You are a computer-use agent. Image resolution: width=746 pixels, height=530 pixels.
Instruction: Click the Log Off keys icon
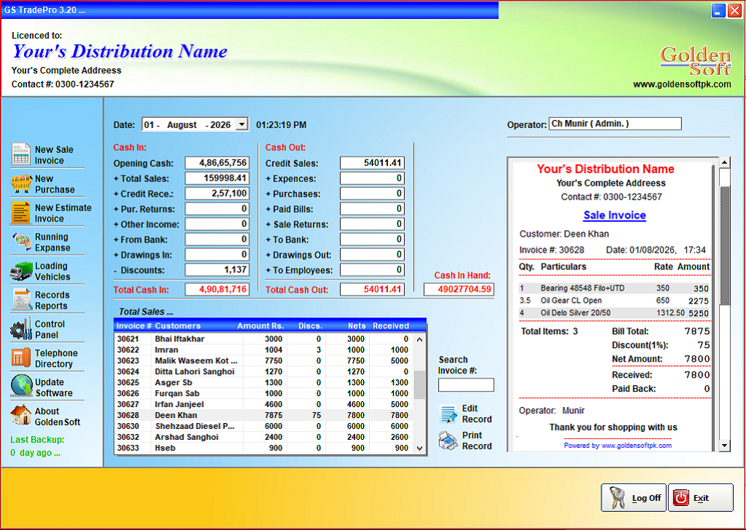tap(617, 498)
